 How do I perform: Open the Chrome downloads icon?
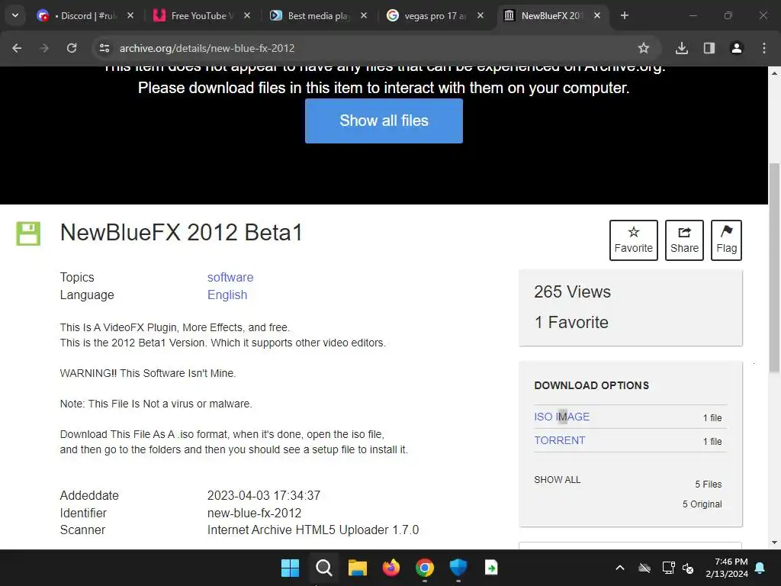coord(682,48)
